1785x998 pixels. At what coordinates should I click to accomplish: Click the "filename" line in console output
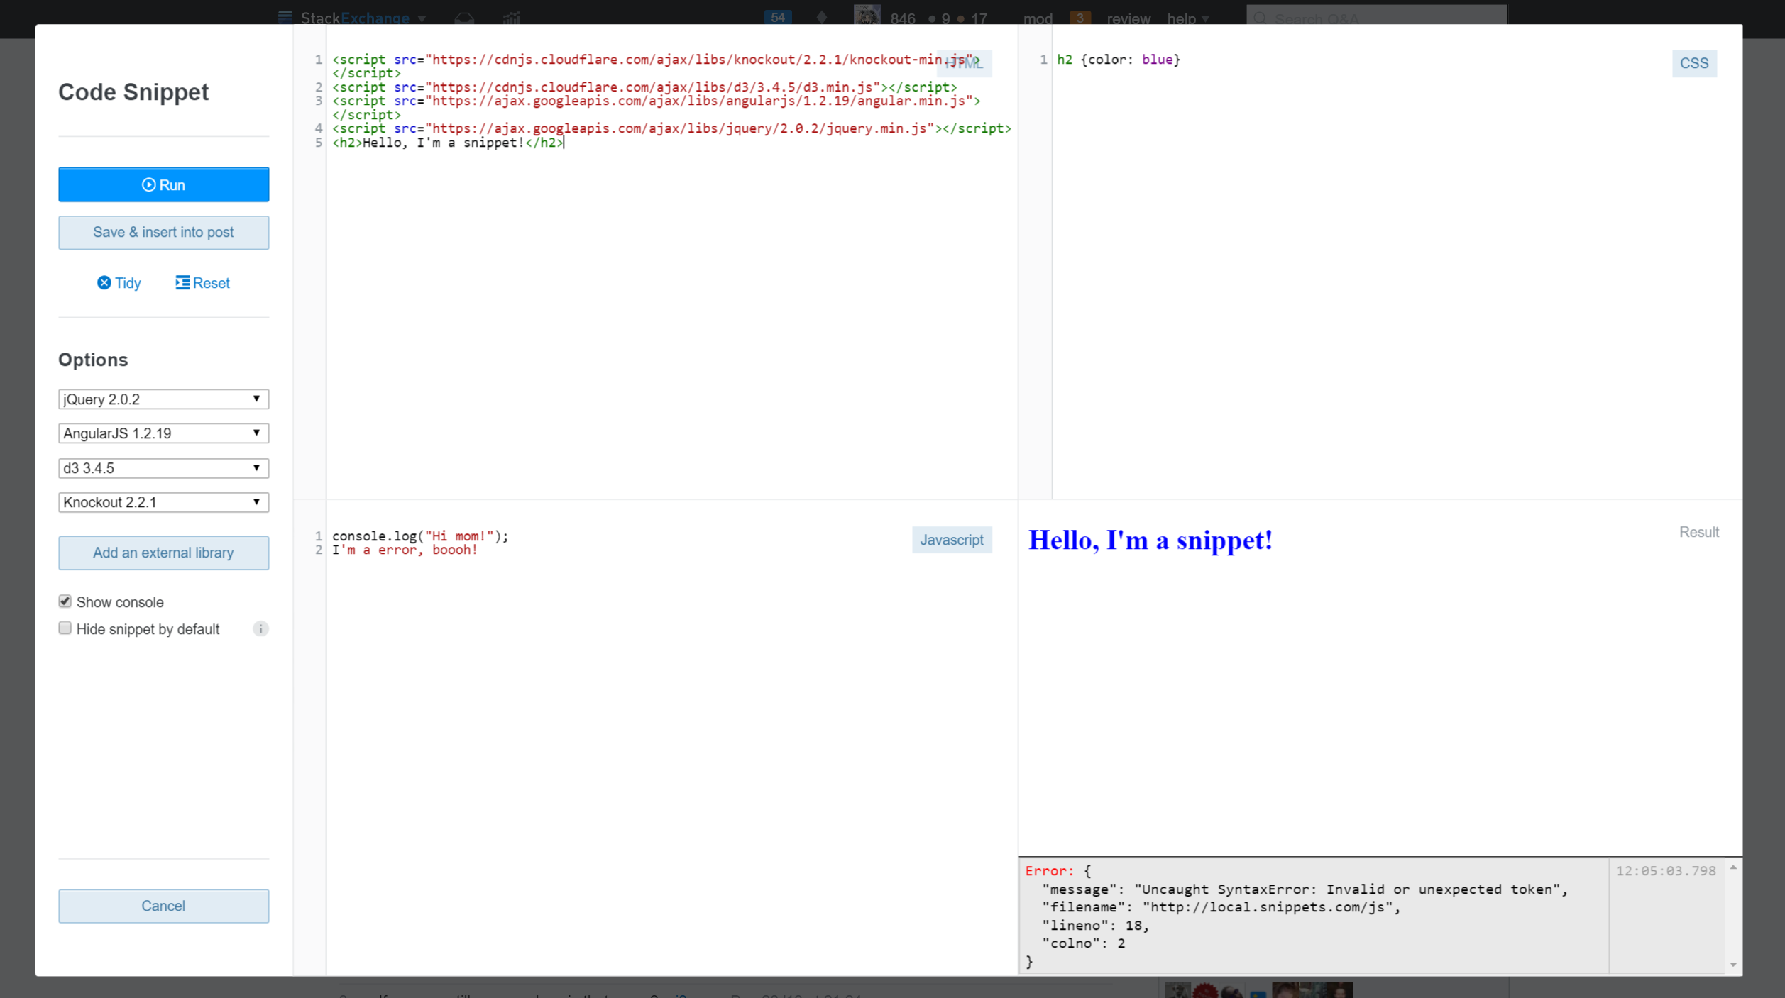pos(1221,907)
